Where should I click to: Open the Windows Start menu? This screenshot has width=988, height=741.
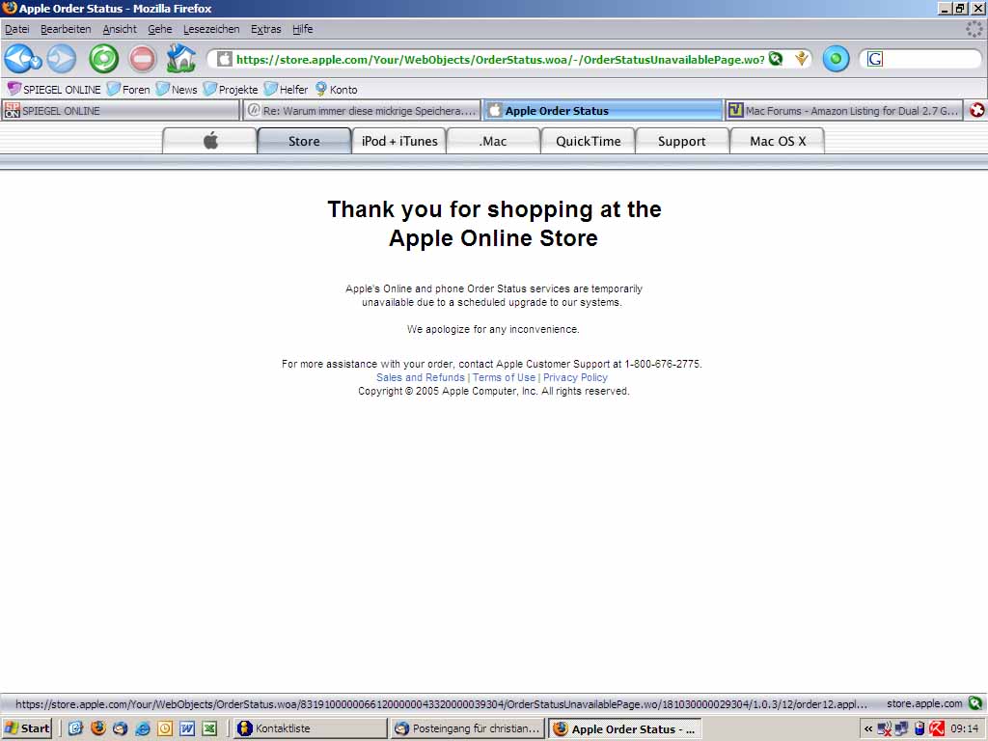click(26, 728)
